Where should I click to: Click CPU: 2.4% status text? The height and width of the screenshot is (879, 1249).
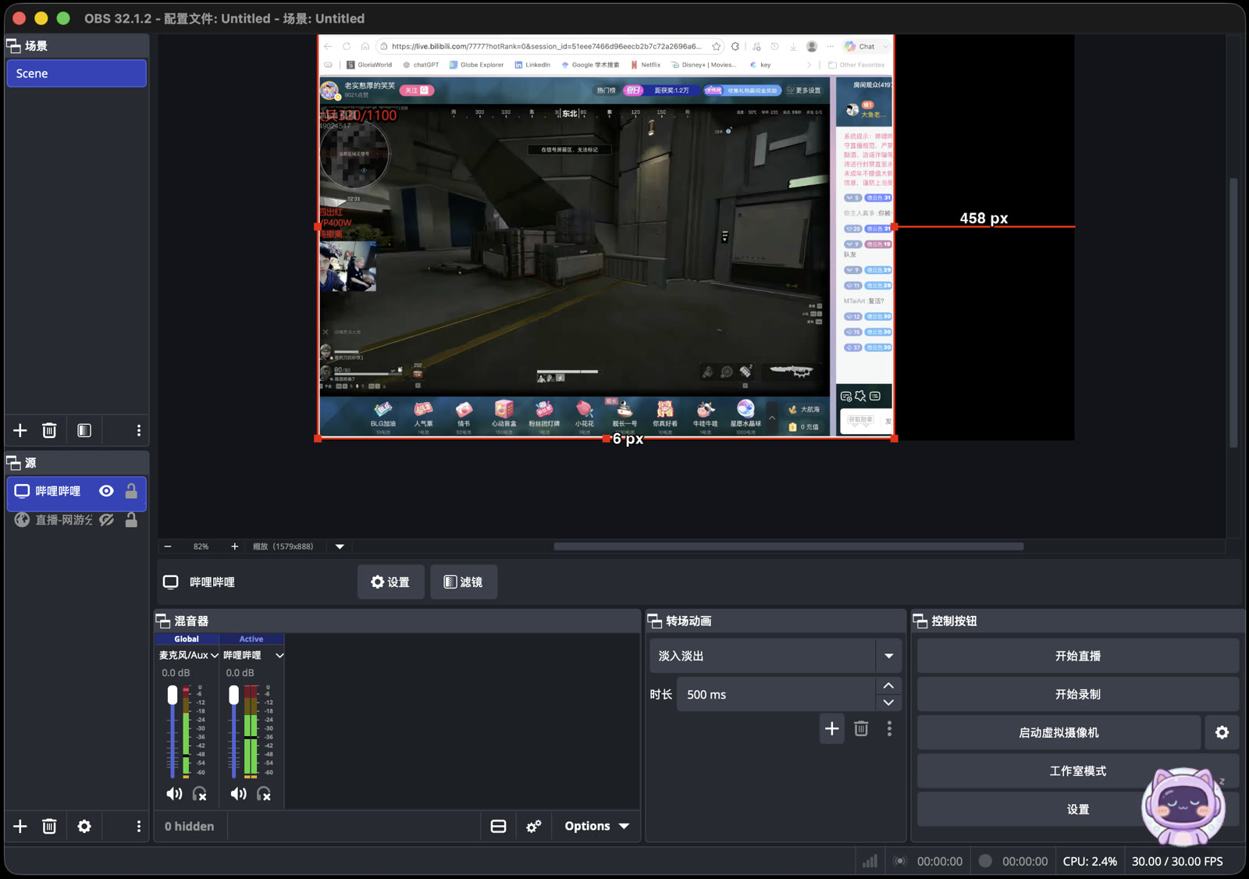(x=1090, y=861)
